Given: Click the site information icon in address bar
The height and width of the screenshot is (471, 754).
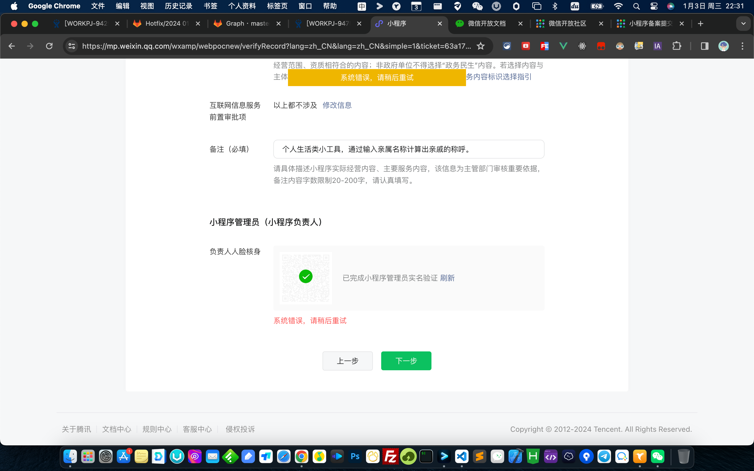Looking at the screenshot, I should pos(72,46).
